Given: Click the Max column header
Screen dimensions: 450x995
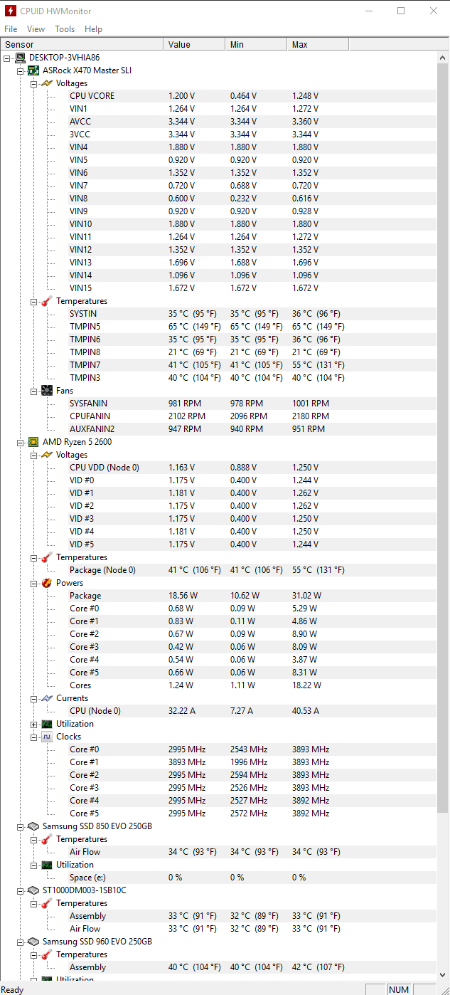Looking at the screenshot, I should 318,44.
